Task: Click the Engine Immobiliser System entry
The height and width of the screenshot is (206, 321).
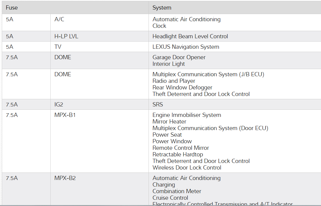Action: click(x=187, y=115)
